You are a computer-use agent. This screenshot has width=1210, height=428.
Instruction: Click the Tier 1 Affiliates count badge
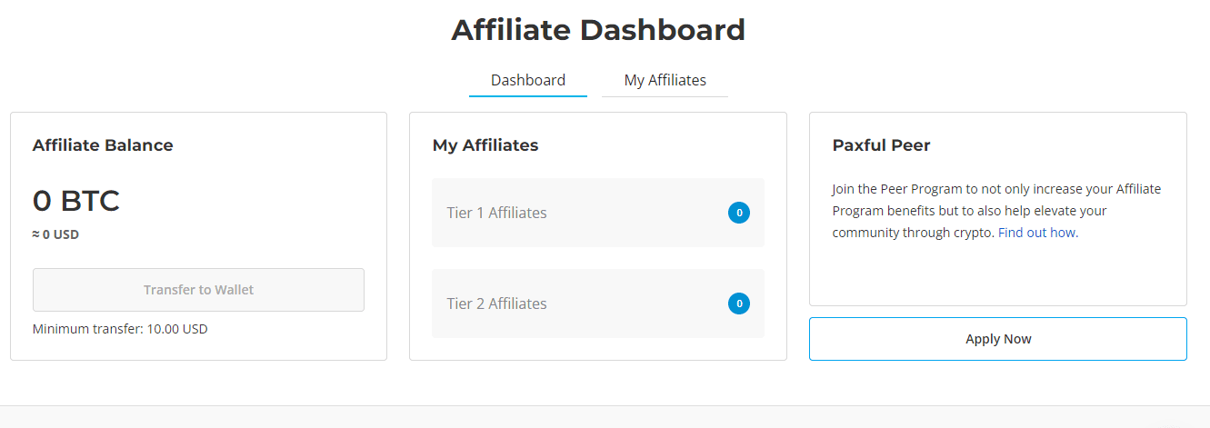739,213
